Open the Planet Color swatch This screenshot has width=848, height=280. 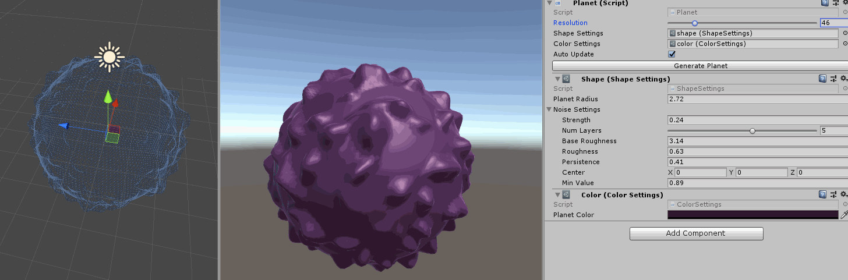click(752, 215)
